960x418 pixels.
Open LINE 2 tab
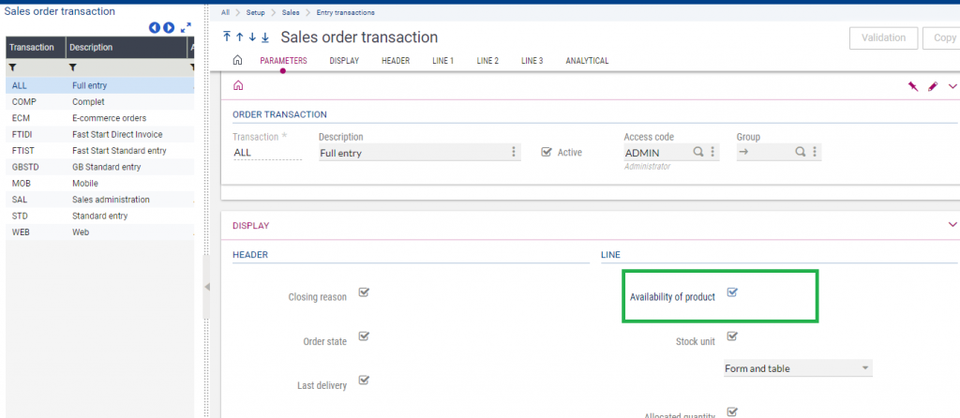pos(487,61)
